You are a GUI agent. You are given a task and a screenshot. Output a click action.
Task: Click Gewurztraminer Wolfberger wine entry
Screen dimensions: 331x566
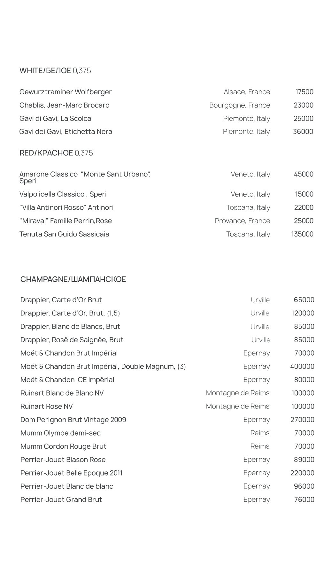coord(65,92)
